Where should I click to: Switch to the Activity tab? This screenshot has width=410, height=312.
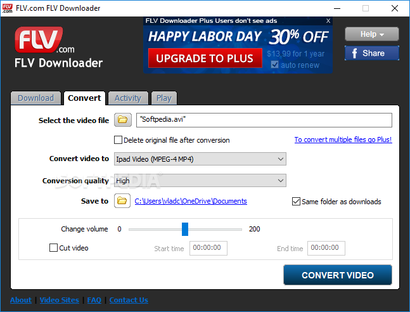(x=128, y=98)
